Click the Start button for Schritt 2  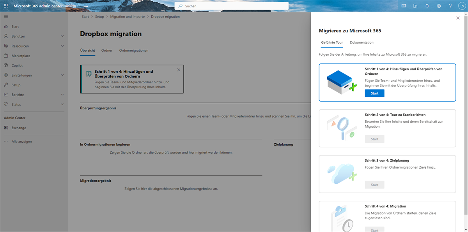click(374, 139)
